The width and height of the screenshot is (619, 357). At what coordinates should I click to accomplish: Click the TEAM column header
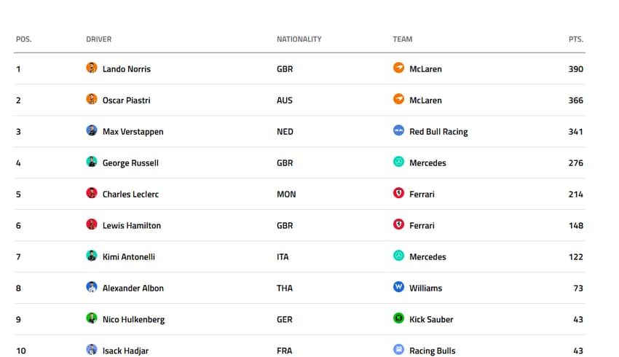point(403,39)
